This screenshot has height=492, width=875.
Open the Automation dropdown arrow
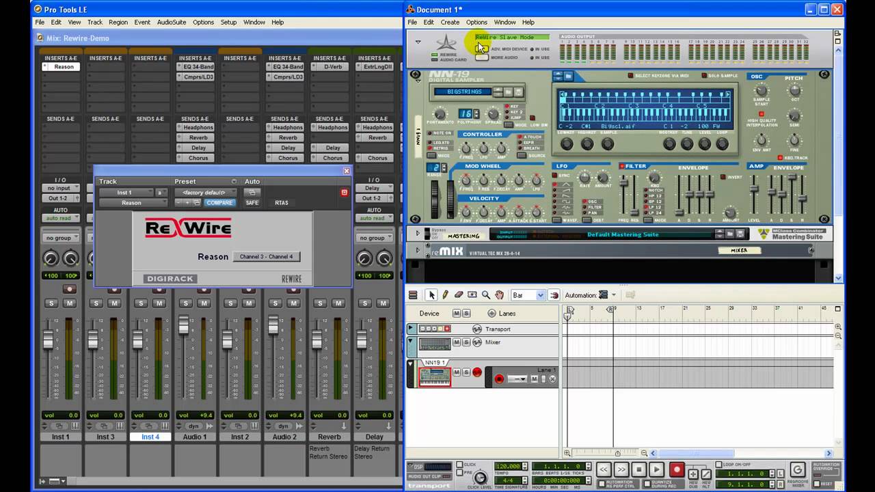click(614, 295)
